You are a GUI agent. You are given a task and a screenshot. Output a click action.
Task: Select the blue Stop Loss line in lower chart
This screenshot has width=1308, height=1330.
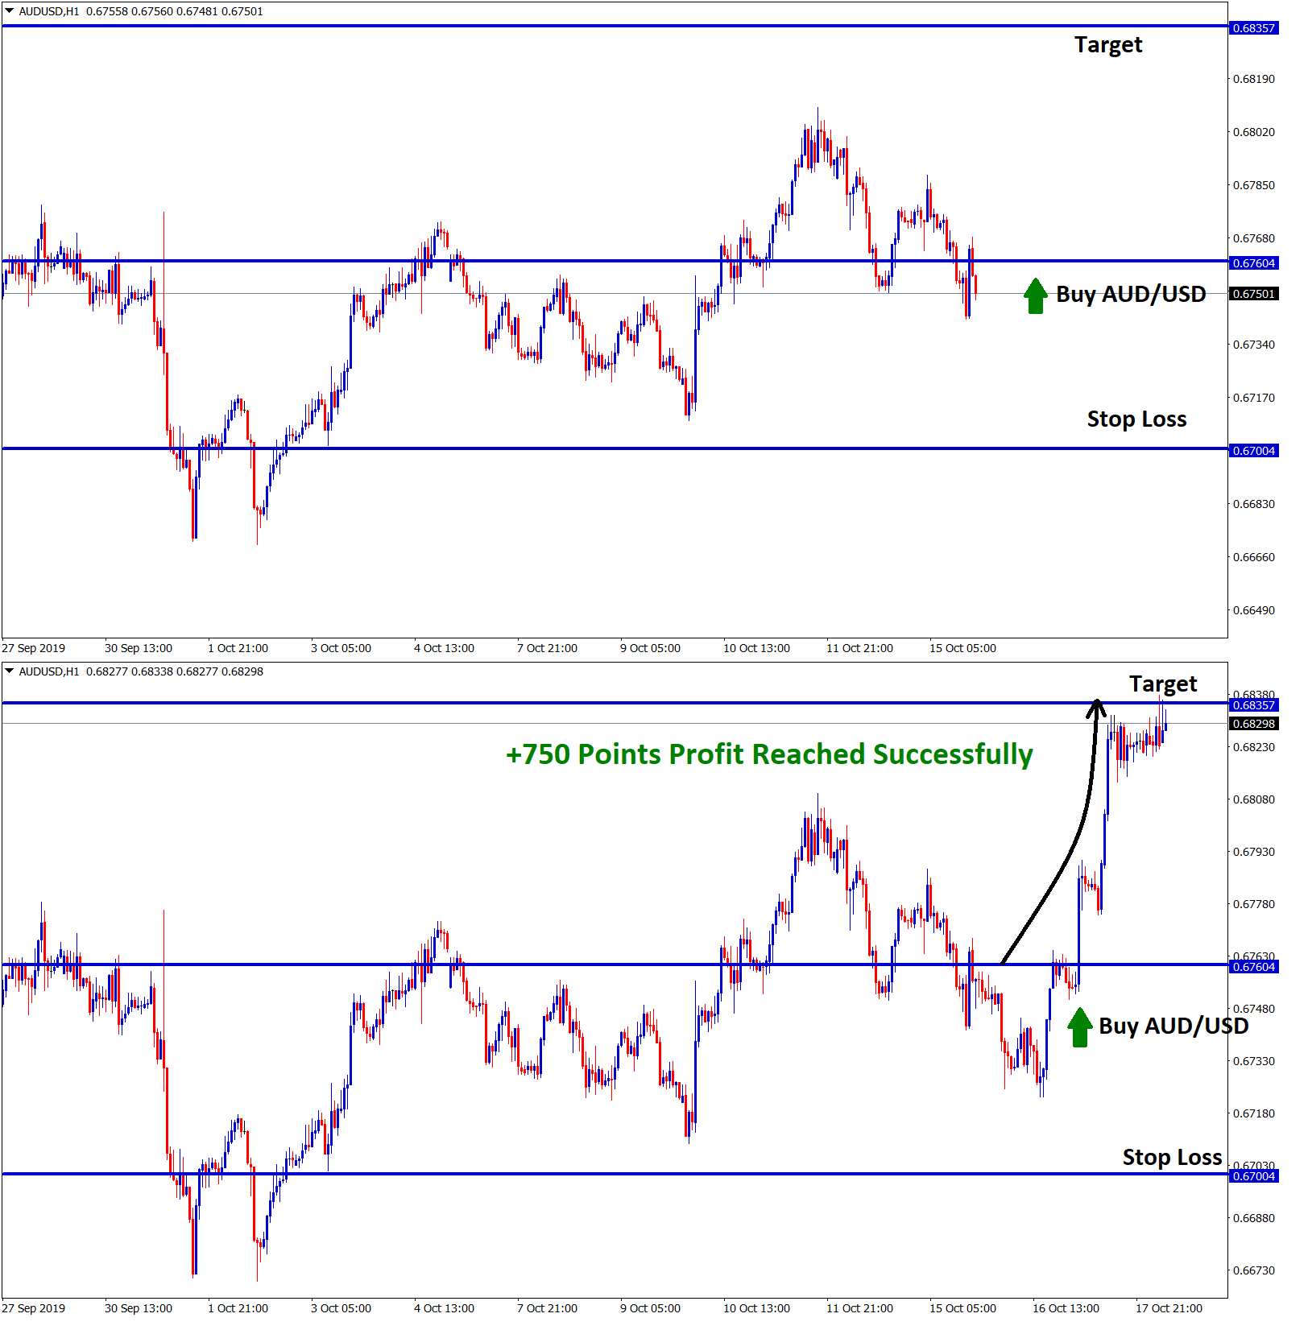click(615, 1174)
